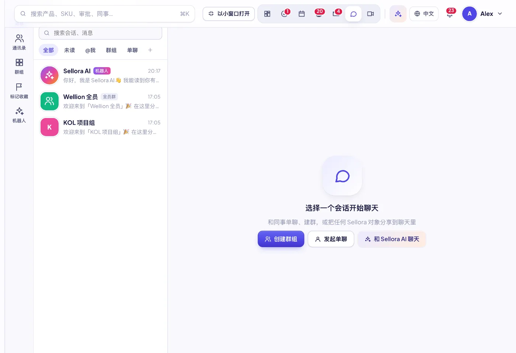
Task: Switch to the 未读 tab
Action: (69, 50)
